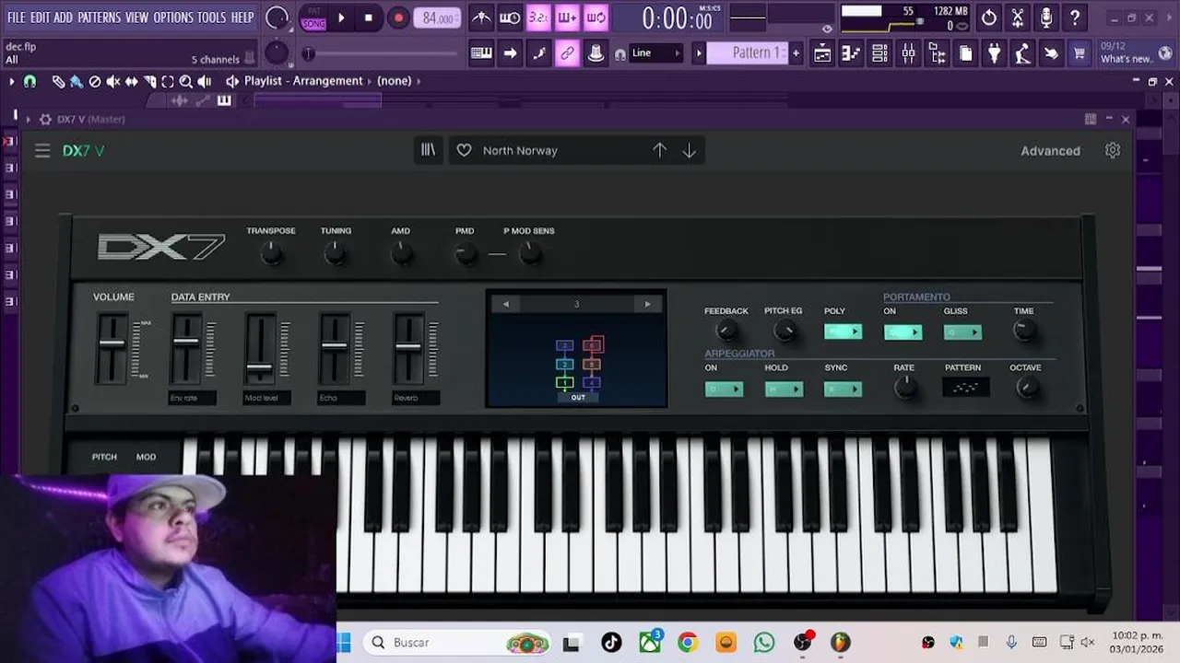
Task: Open the Line snap dropdown
Action: pos(656,53)
